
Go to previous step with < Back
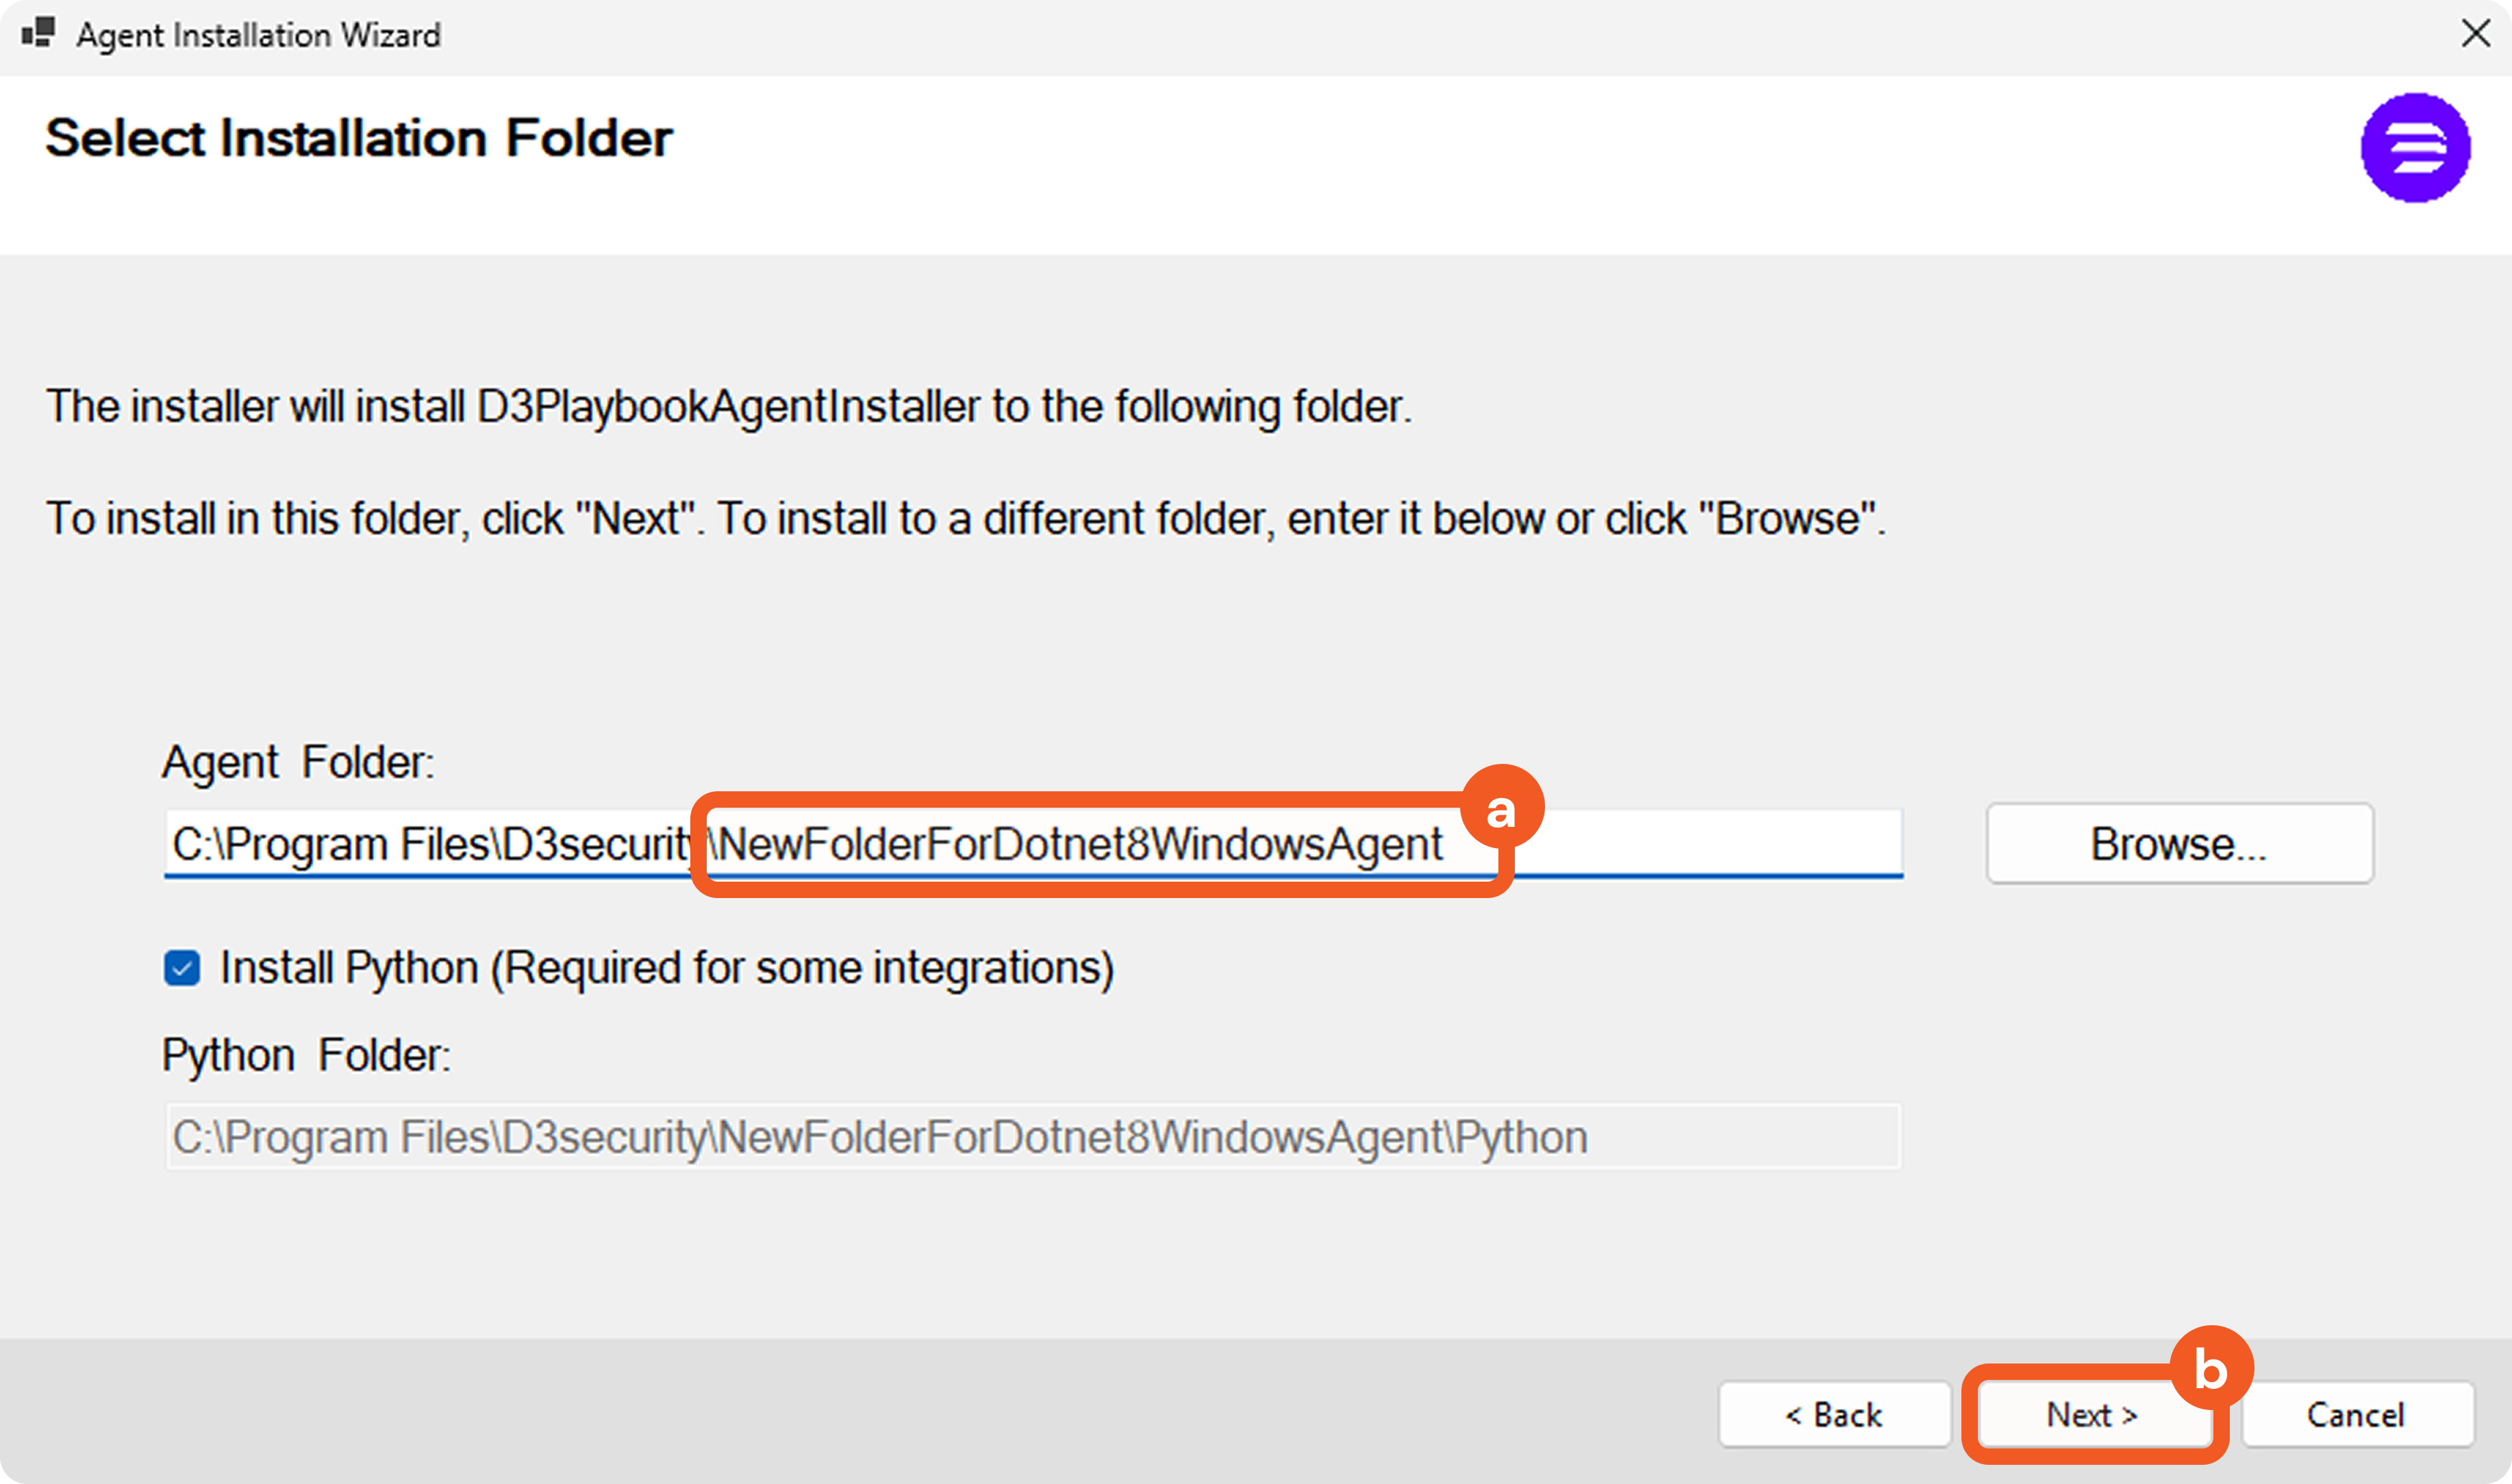click(1835, 1414)
